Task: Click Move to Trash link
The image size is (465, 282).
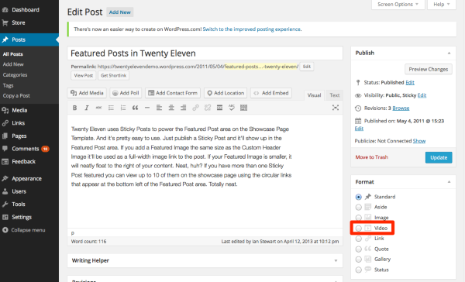Action: point(371,157)
